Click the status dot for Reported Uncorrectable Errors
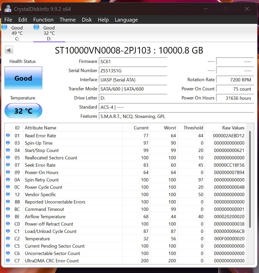259x273 pixels. pyautogui.click(x=8, y=201)
